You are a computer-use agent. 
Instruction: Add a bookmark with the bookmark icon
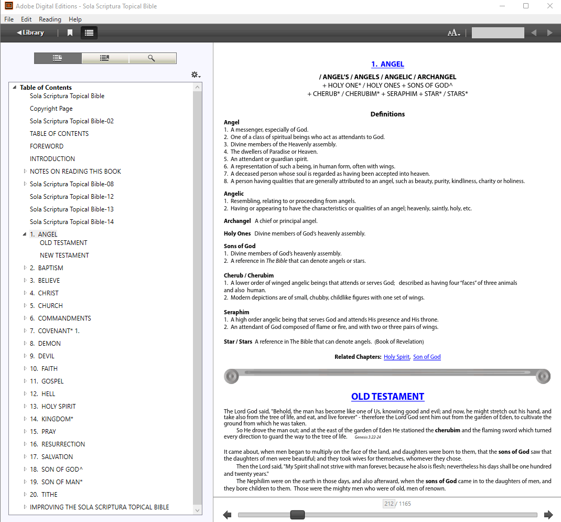click(70, 33)
